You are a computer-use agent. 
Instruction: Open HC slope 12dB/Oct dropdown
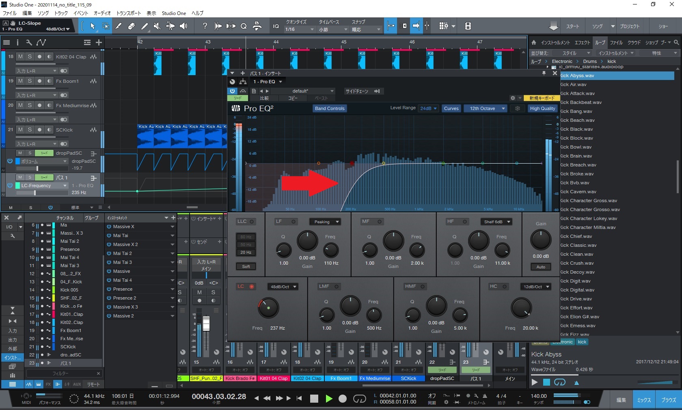(535, 287)
